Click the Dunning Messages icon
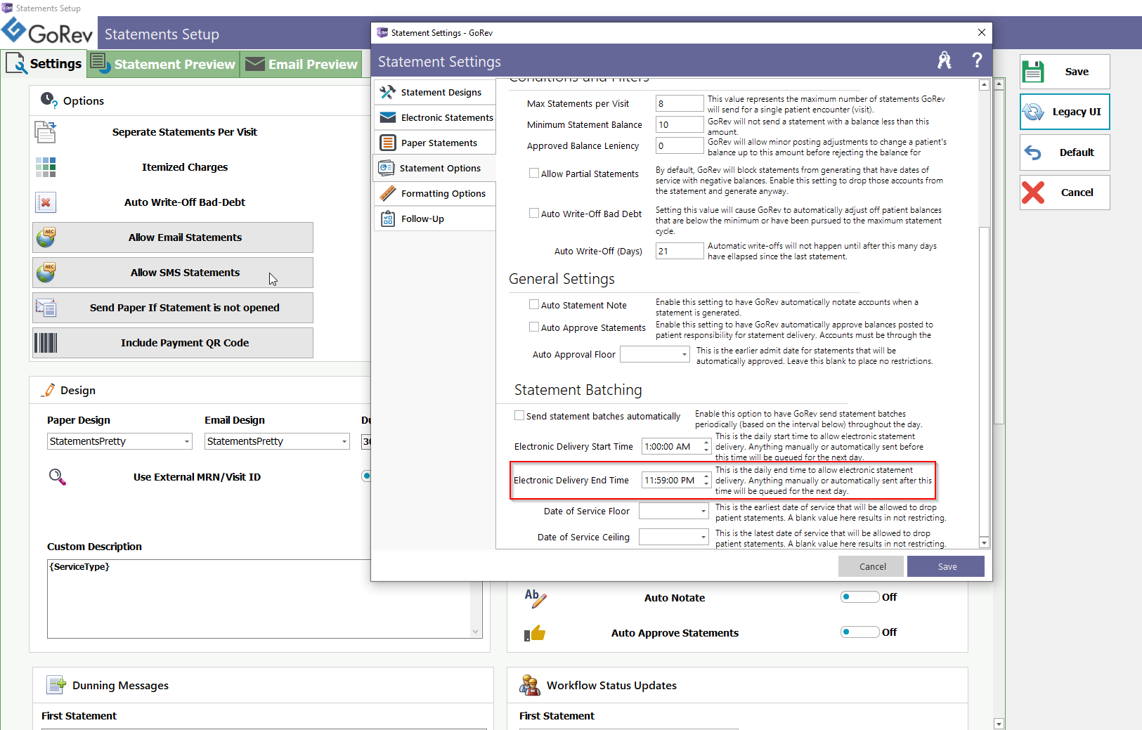1142x730 pixels. 56,684
